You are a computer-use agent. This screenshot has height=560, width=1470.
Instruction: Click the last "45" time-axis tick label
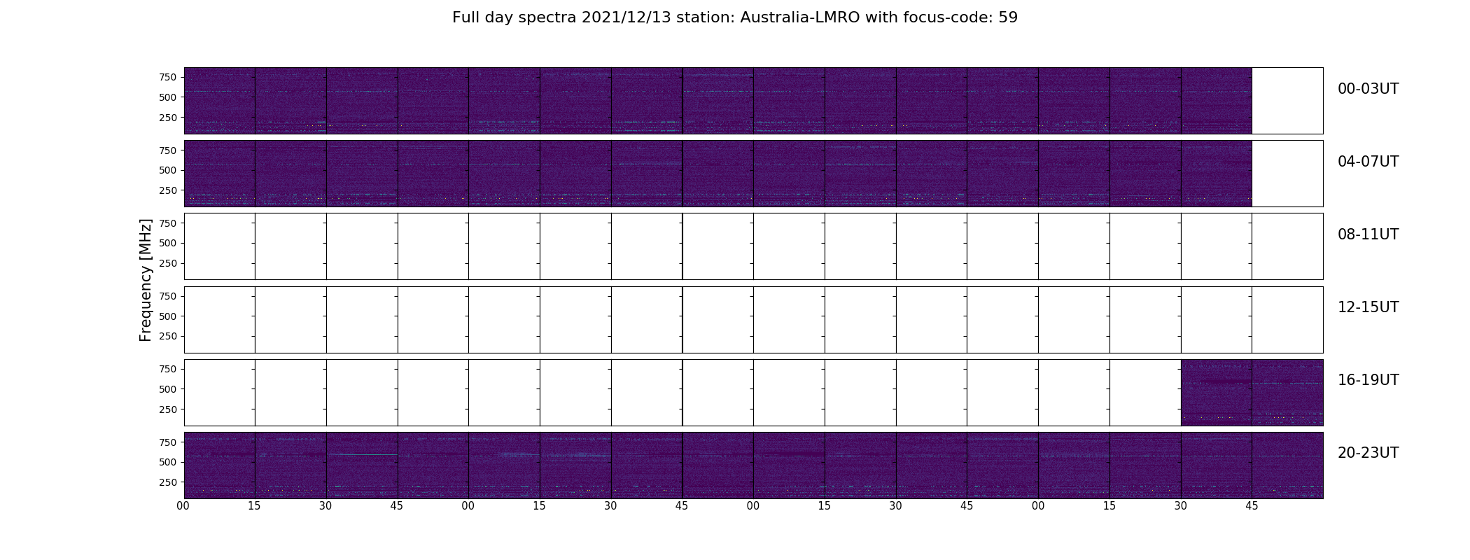pos(1252,506)
